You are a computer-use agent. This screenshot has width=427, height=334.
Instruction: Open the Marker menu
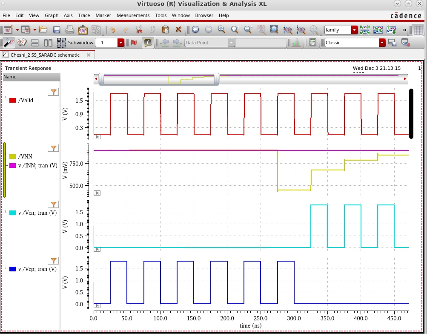click(103, 15)
